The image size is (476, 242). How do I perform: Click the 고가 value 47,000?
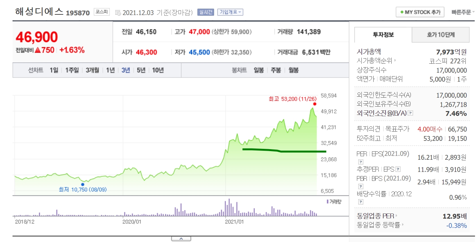pyautogui.click(x=199, y=32)
